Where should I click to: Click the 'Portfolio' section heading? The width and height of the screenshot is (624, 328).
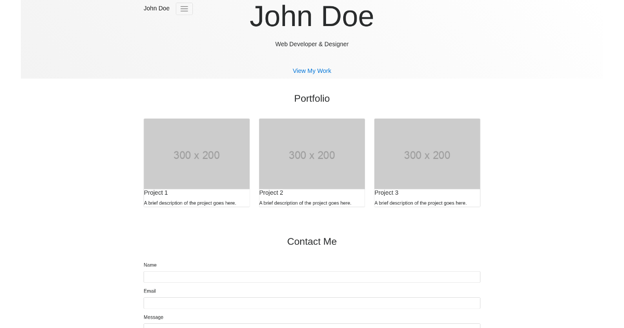tap(311, 98)
